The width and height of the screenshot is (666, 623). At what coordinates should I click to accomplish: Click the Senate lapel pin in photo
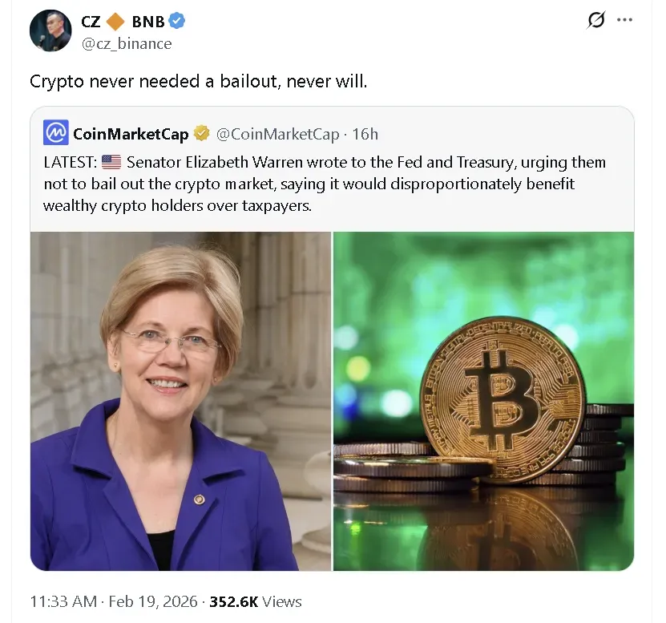(x=199, y=500)
